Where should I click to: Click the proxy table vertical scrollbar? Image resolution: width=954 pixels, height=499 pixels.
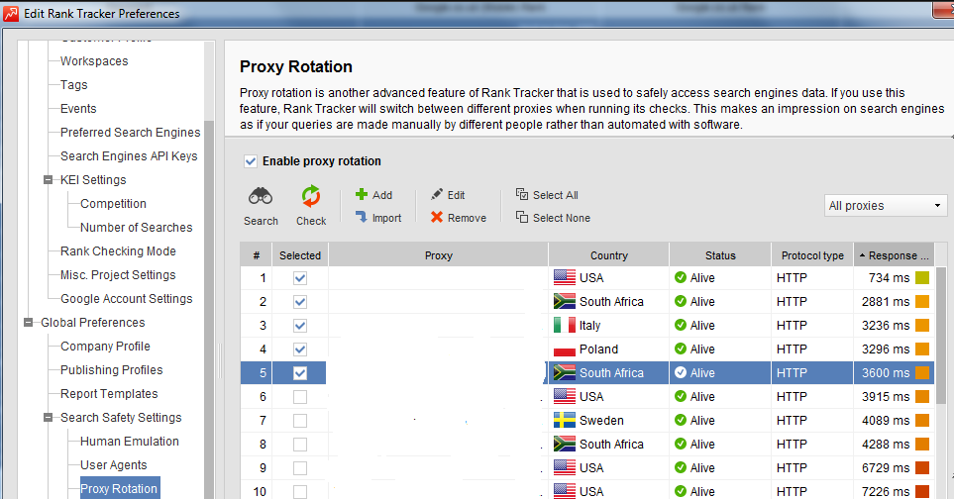click(x=940, y=335)
